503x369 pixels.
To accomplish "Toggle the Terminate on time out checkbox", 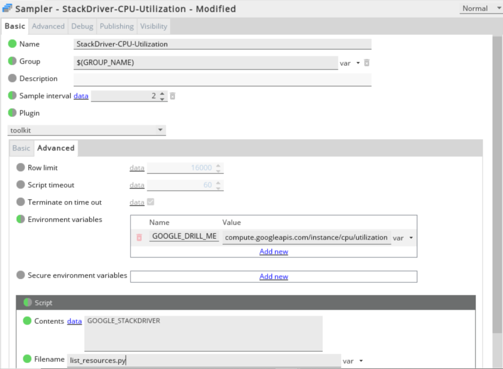I will (150, 201).
